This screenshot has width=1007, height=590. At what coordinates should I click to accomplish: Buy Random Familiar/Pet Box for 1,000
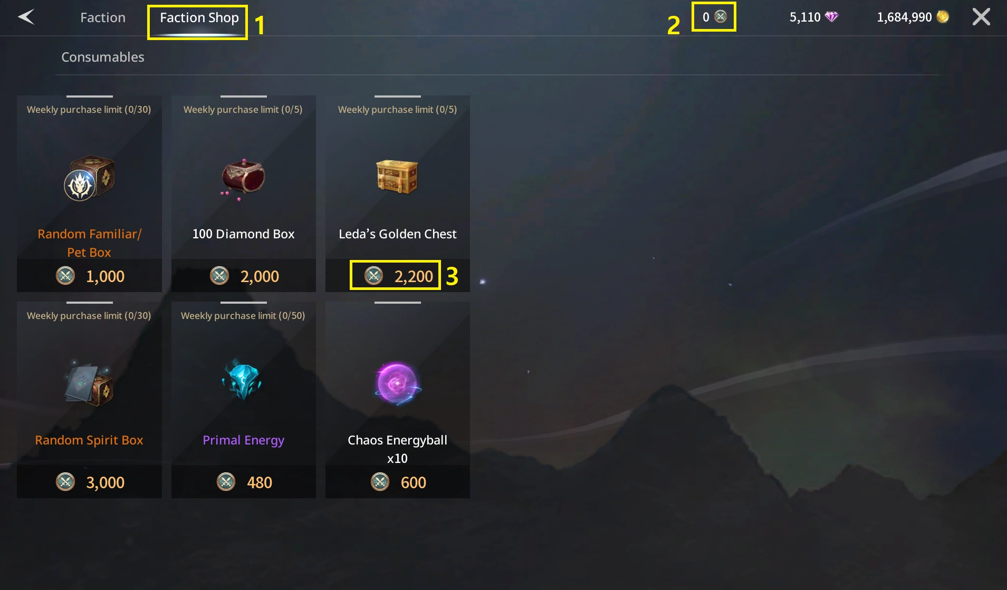(x=90, y=276)
